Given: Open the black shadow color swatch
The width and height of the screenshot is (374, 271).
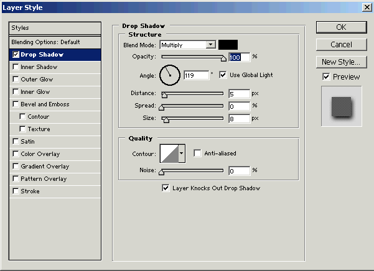Looking at the screenshot, I should [x=228, y=45].
